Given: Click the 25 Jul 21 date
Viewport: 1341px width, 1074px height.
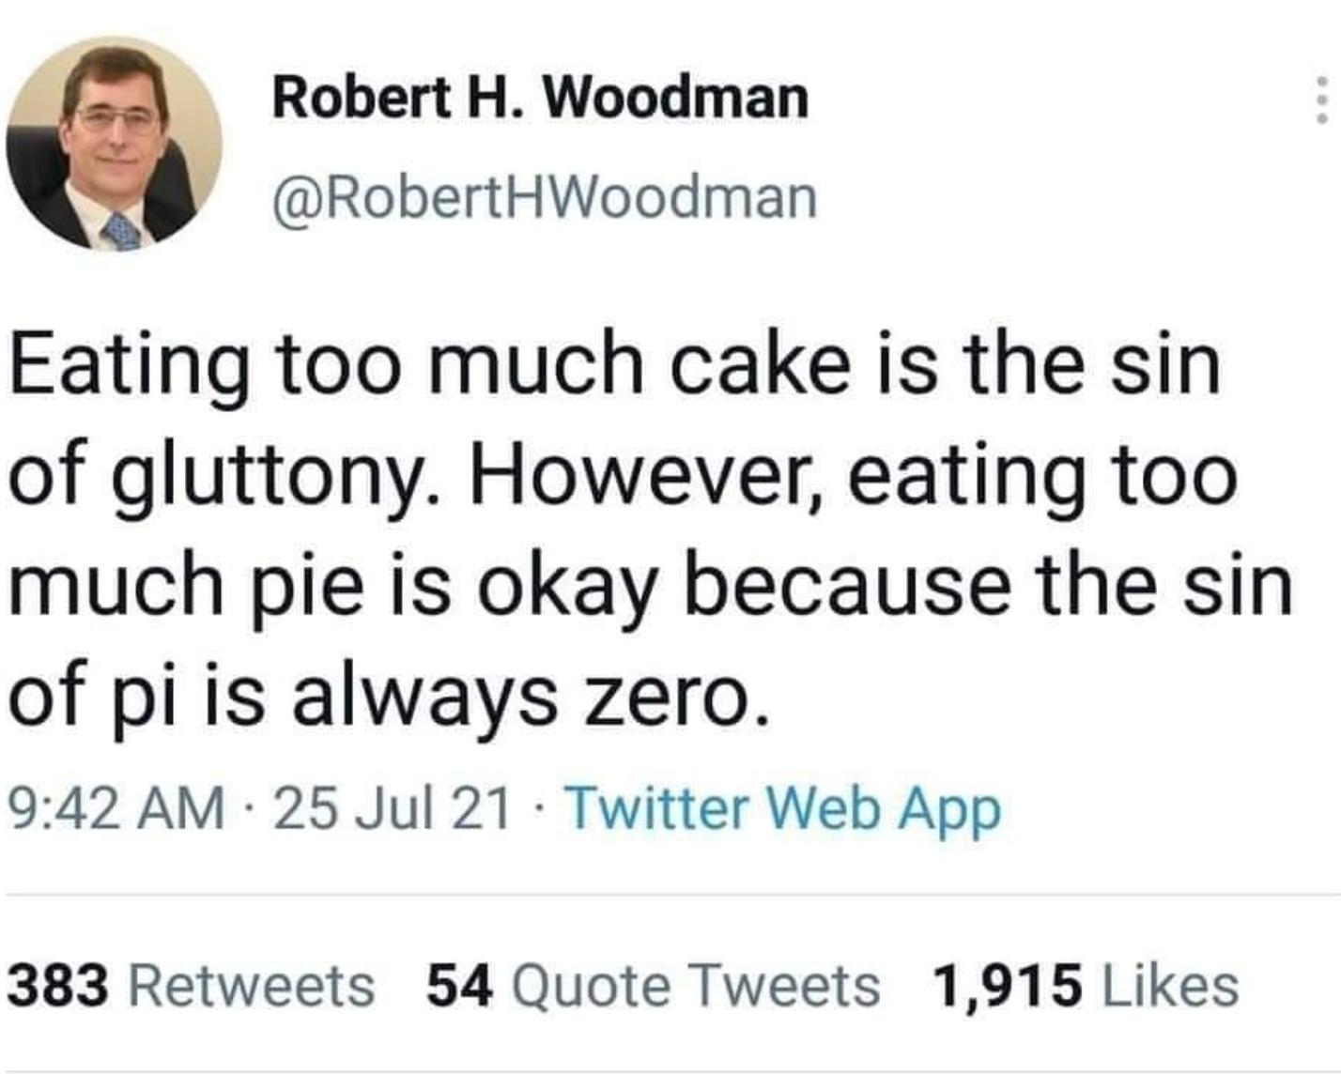Looking at the screenshot, I should pyautogui.click(x=393, y=808).
